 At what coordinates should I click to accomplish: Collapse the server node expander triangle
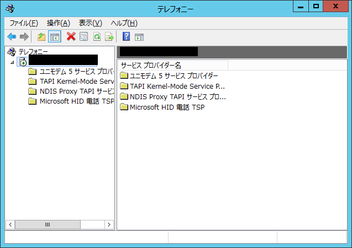click(12, 62)
